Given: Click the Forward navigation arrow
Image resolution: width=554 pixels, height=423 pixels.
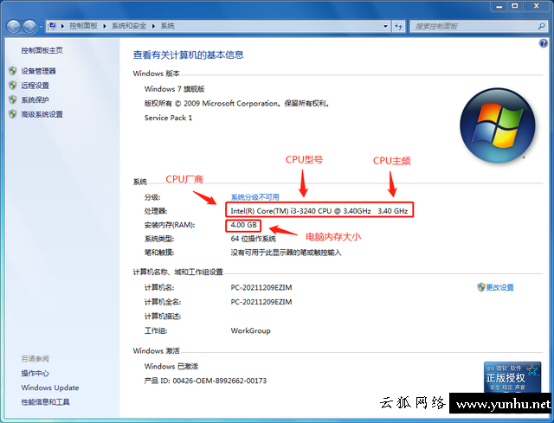Looking at the screenshot, I should (x=29, y=27).
